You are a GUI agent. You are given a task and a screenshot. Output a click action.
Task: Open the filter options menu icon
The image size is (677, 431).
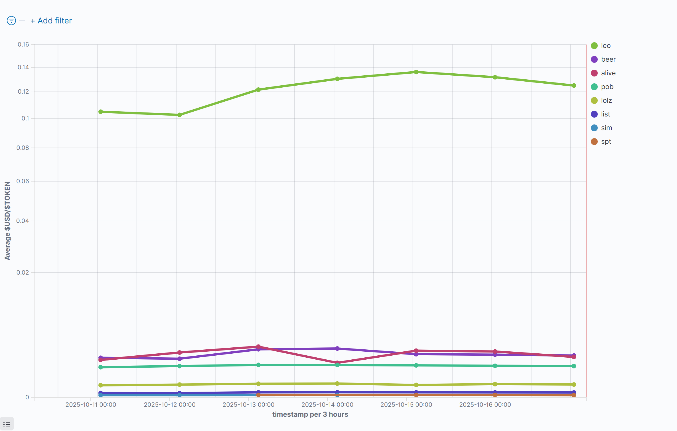click(x=11, y=21)
